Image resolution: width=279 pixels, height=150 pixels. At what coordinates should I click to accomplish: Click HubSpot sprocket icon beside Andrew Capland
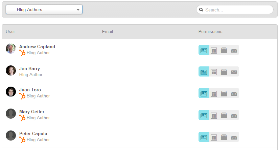click(22, 53)
